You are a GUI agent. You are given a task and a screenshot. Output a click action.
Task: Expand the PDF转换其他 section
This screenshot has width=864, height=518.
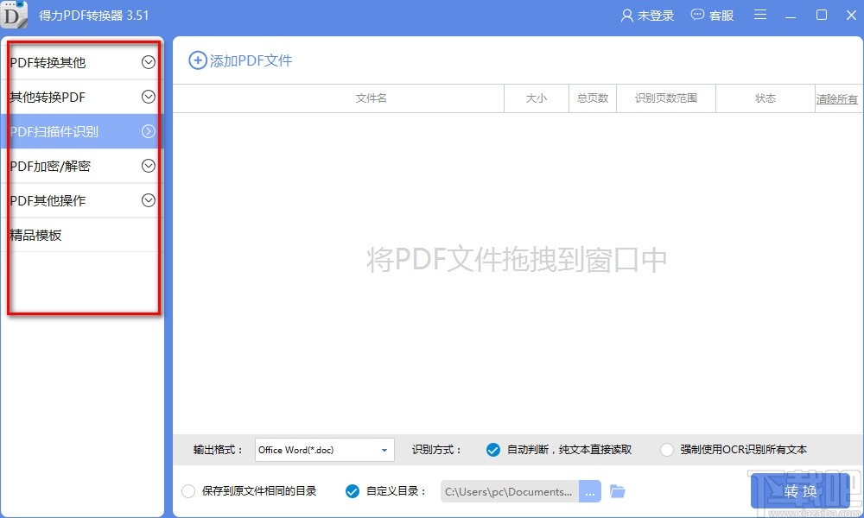(x=149, y=62)
